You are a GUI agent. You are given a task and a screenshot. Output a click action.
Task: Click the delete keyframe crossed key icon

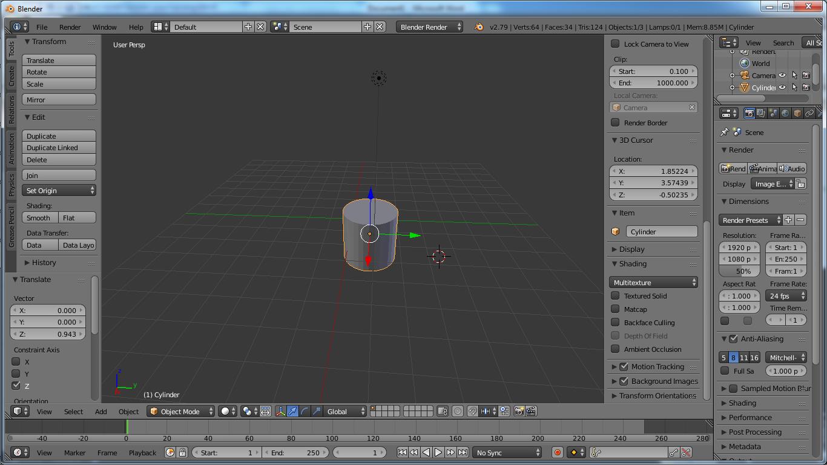tap(686, 452)
